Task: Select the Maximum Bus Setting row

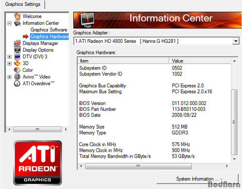Action: (154, 92)
